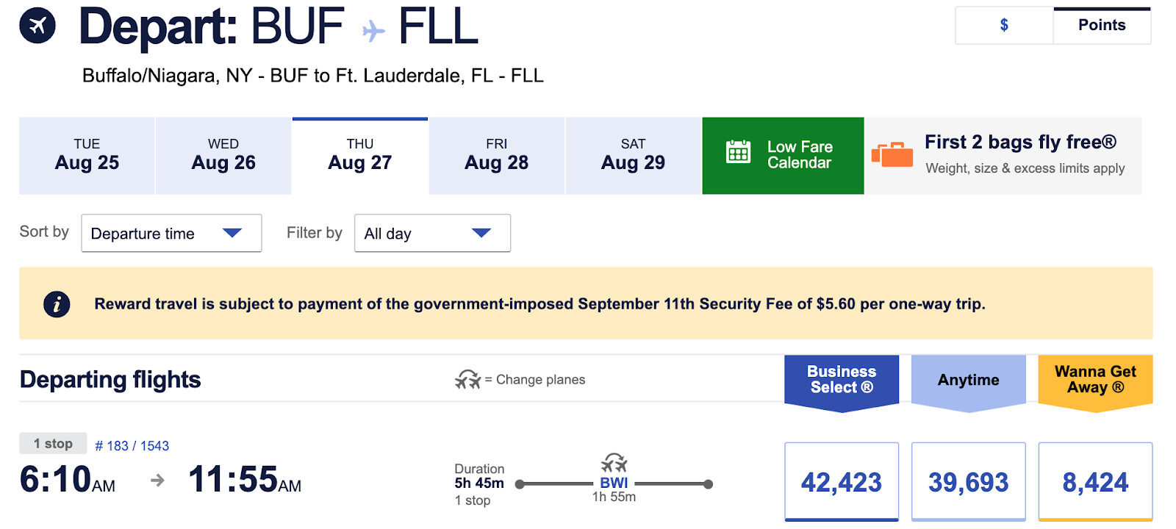Click the info icon in the yellow banner
This screenshot has width=1176, height=529.
tap(57, 304)
